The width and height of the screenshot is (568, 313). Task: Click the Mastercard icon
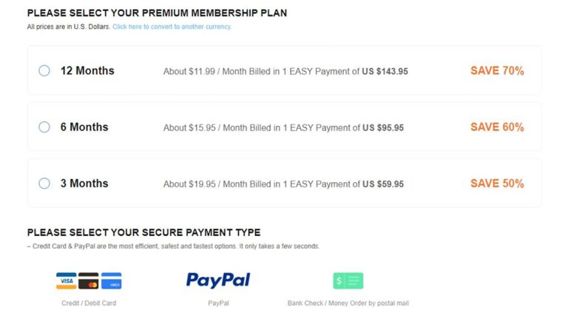point(89,281)
